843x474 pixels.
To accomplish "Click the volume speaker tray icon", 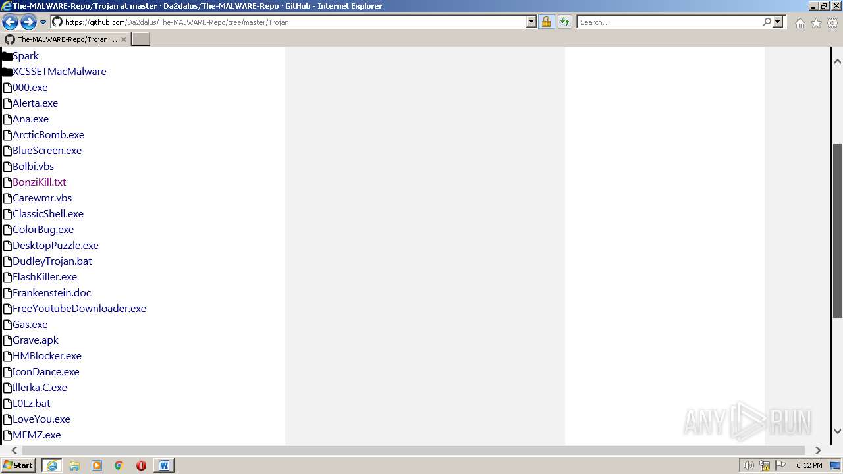I will click(x=748, y=465).
